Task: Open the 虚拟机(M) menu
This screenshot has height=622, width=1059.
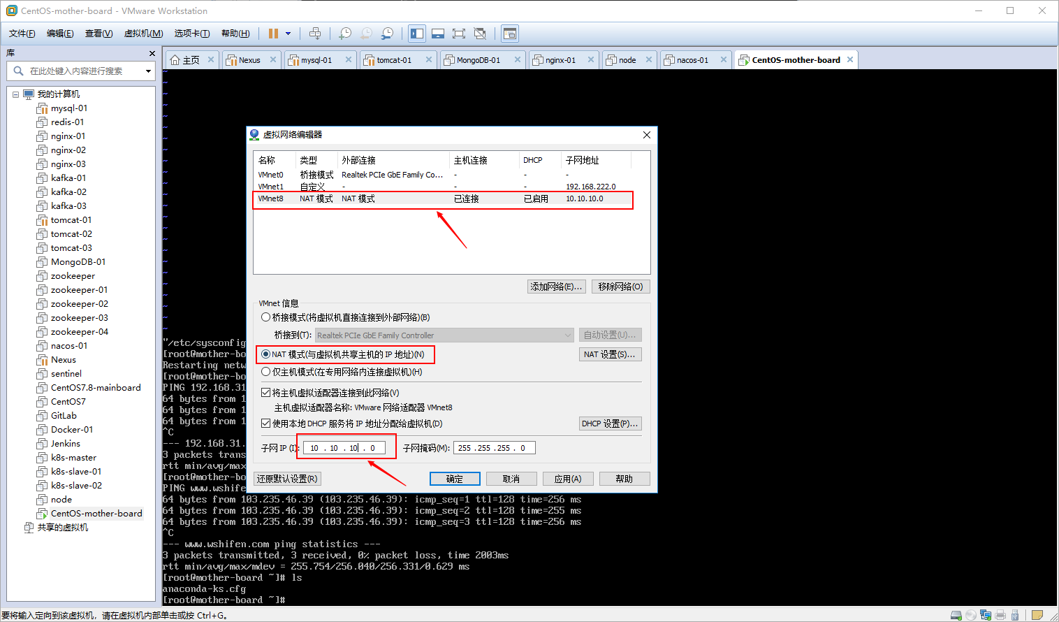Action: click(143, 33)
